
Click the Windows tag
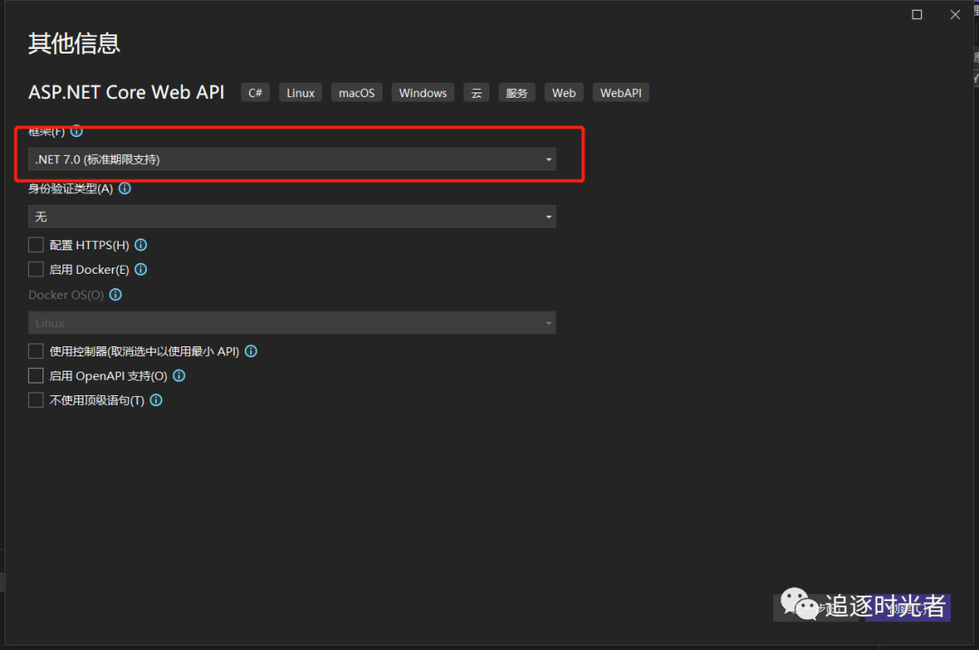[x=422, y=92]
